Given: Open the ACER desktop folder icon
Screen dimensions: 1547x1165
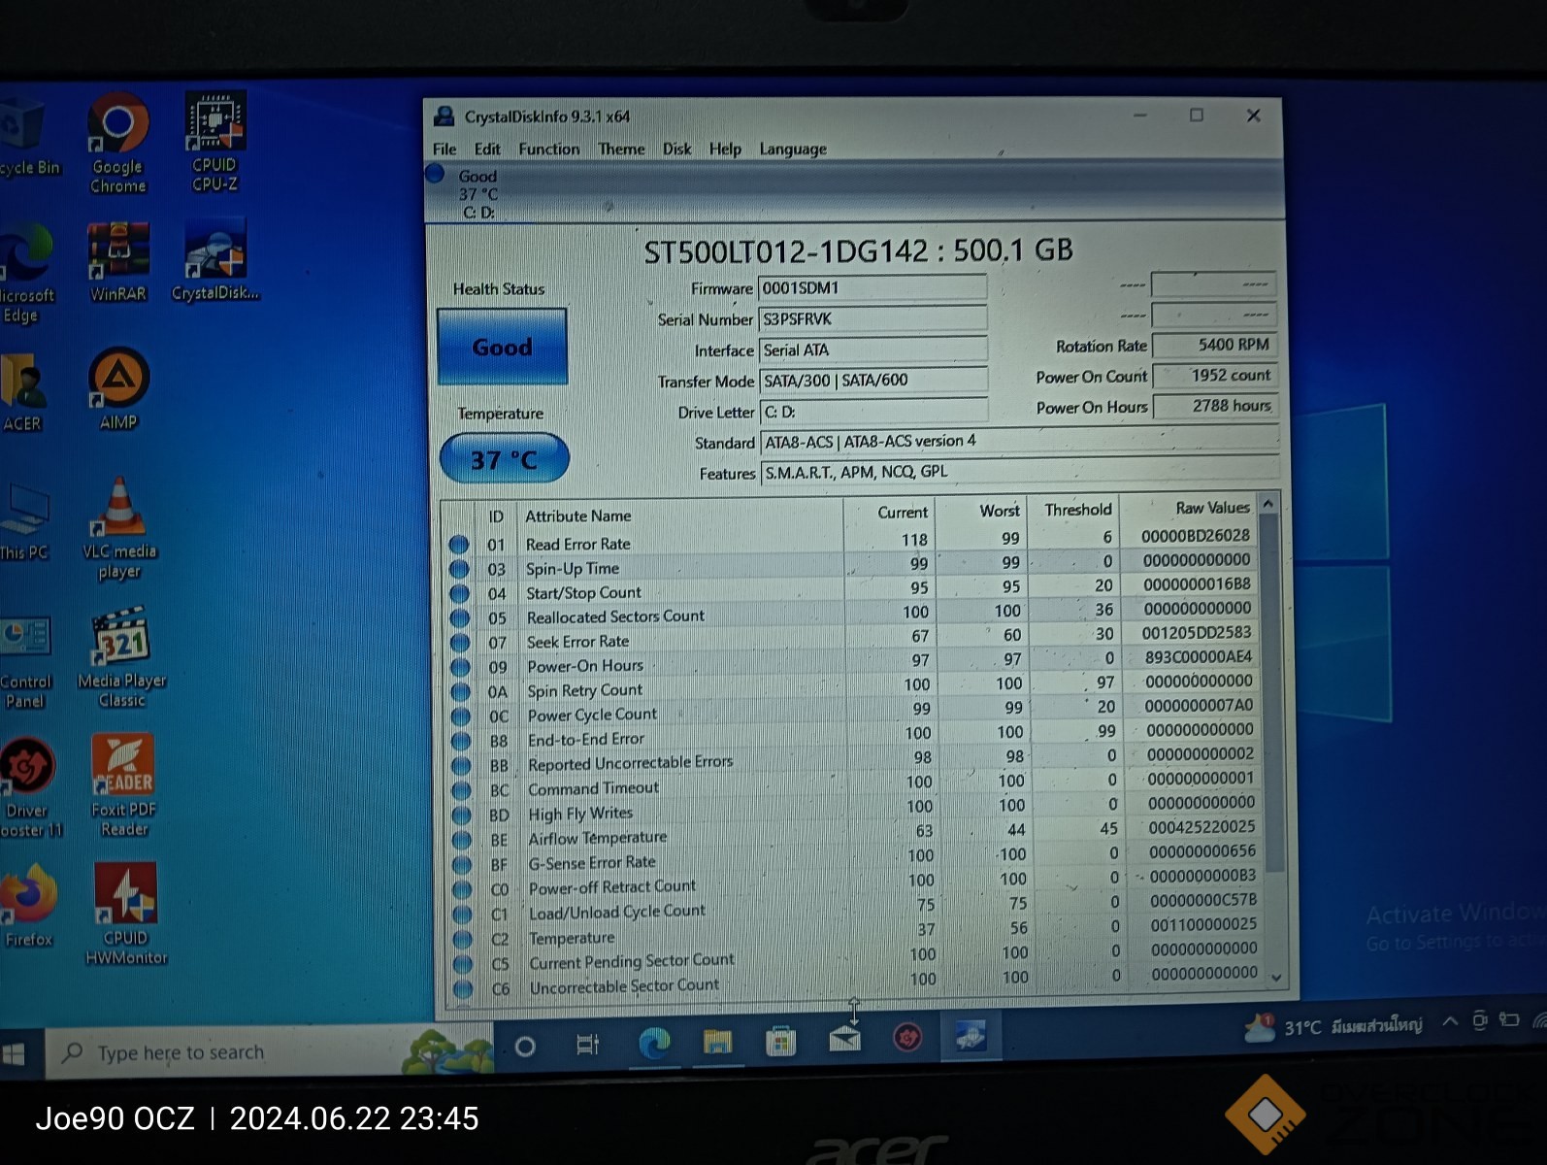Looking at the screenshot, I should coord(22,393).
